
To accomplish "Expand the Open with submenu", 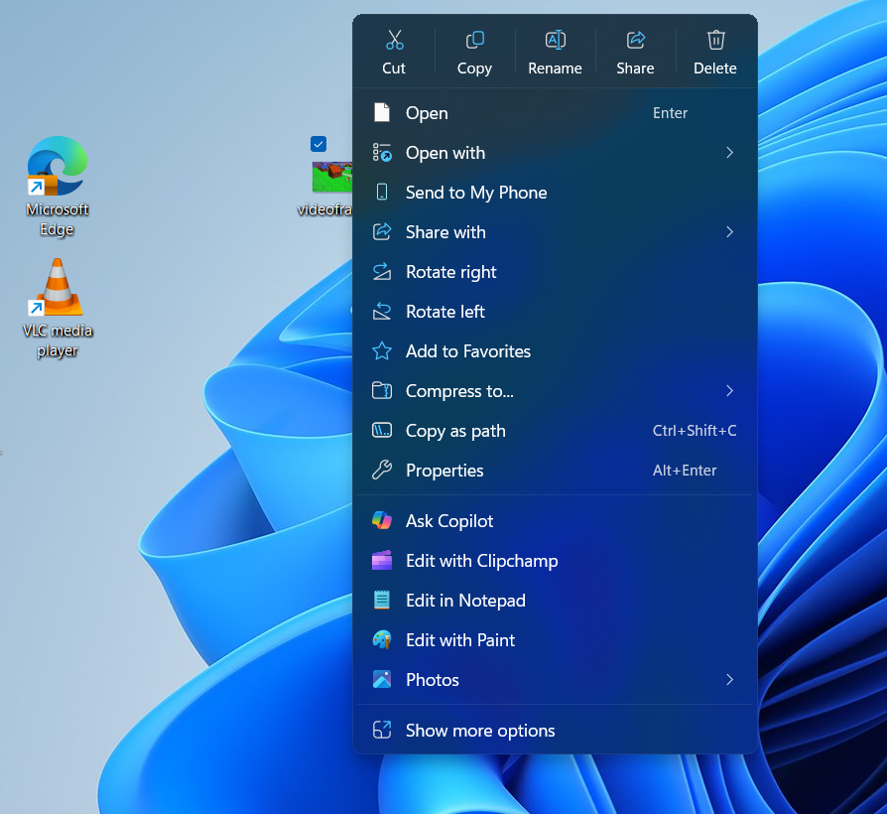I will 729,153.
